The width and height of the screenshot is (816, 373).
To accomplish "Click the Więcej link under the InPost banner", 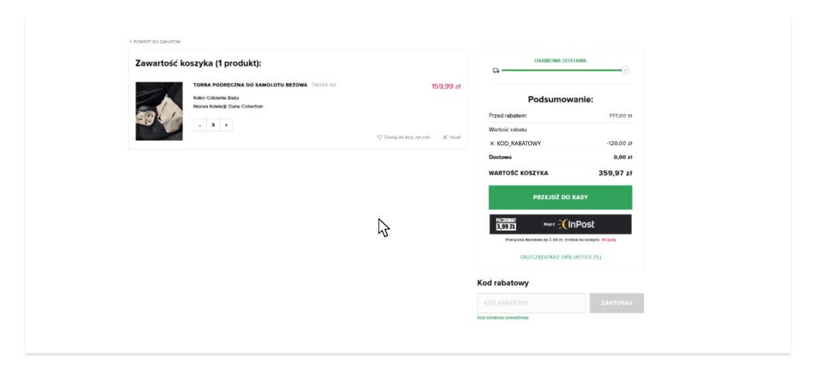I will [608, 239].
